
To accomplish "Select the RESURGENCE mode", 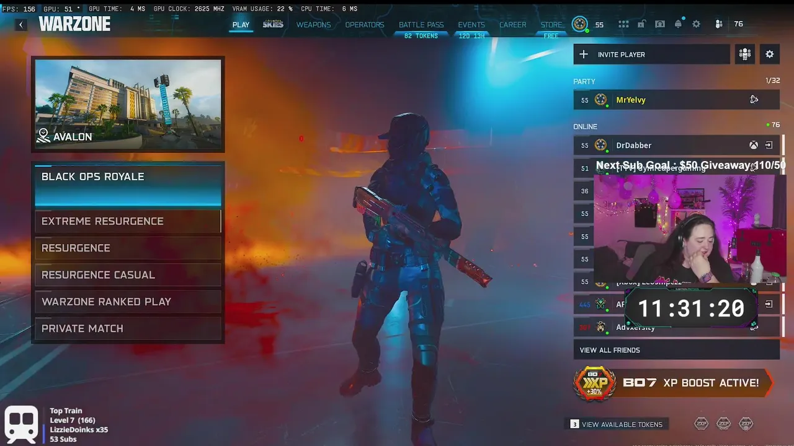I will pyautogui.click(x=128, y=248).
